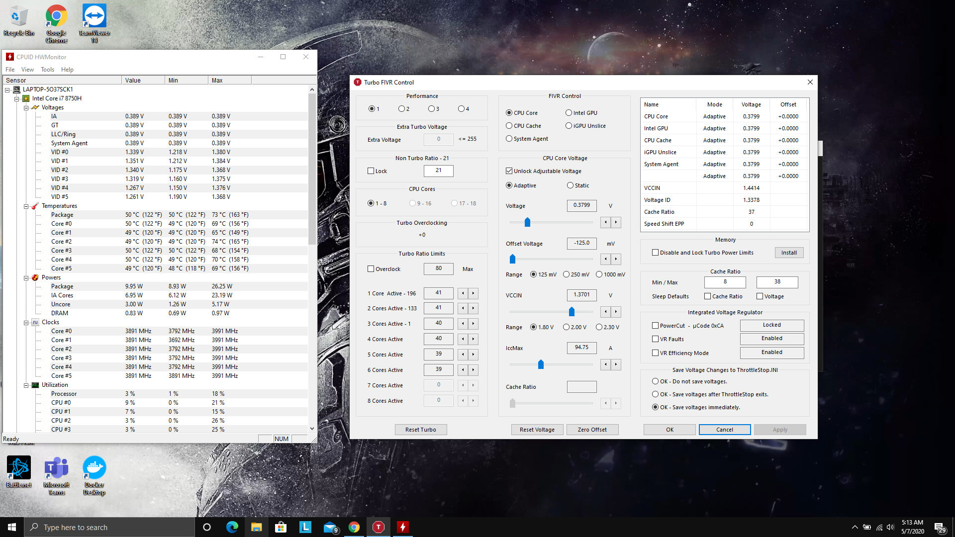This screenshot has height=537, width=955.
Task: Click the Zero Offset button
Action: click(592, 430)
